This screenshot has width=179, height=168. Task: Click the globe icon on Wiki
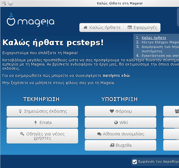coord(116,123)
